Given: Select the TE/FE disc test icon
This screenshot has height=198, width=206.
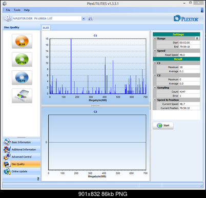Looking at the screenshot, I should (22, 77).
